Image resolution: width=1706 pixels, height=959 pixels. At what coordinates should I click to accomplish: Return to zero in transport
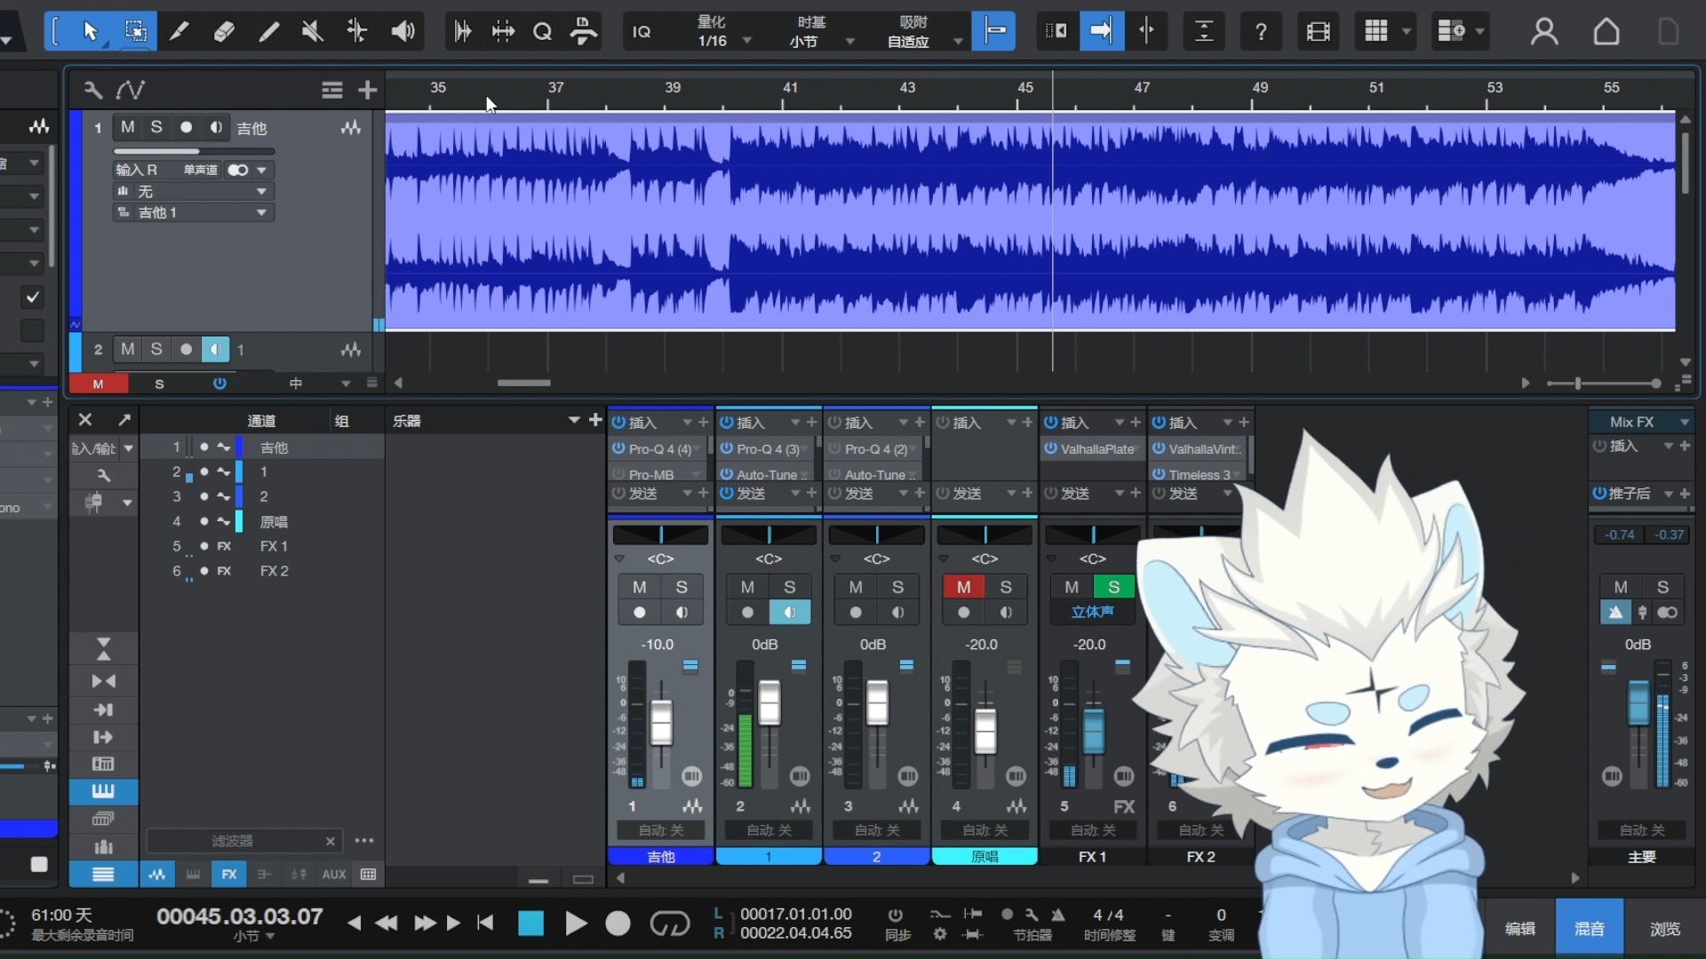[x=485, y=923]
